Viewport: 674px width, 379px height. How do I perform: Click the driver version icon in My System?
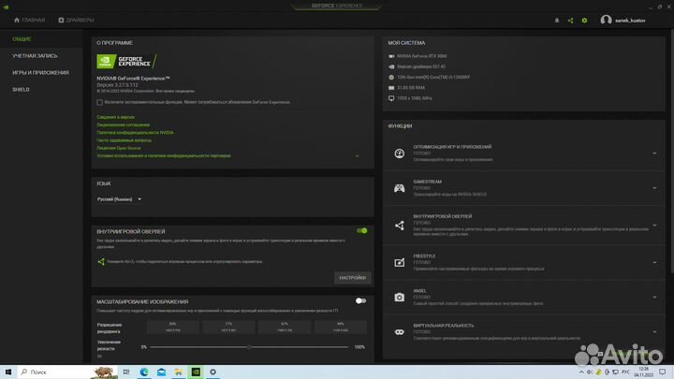coord(391,66)
